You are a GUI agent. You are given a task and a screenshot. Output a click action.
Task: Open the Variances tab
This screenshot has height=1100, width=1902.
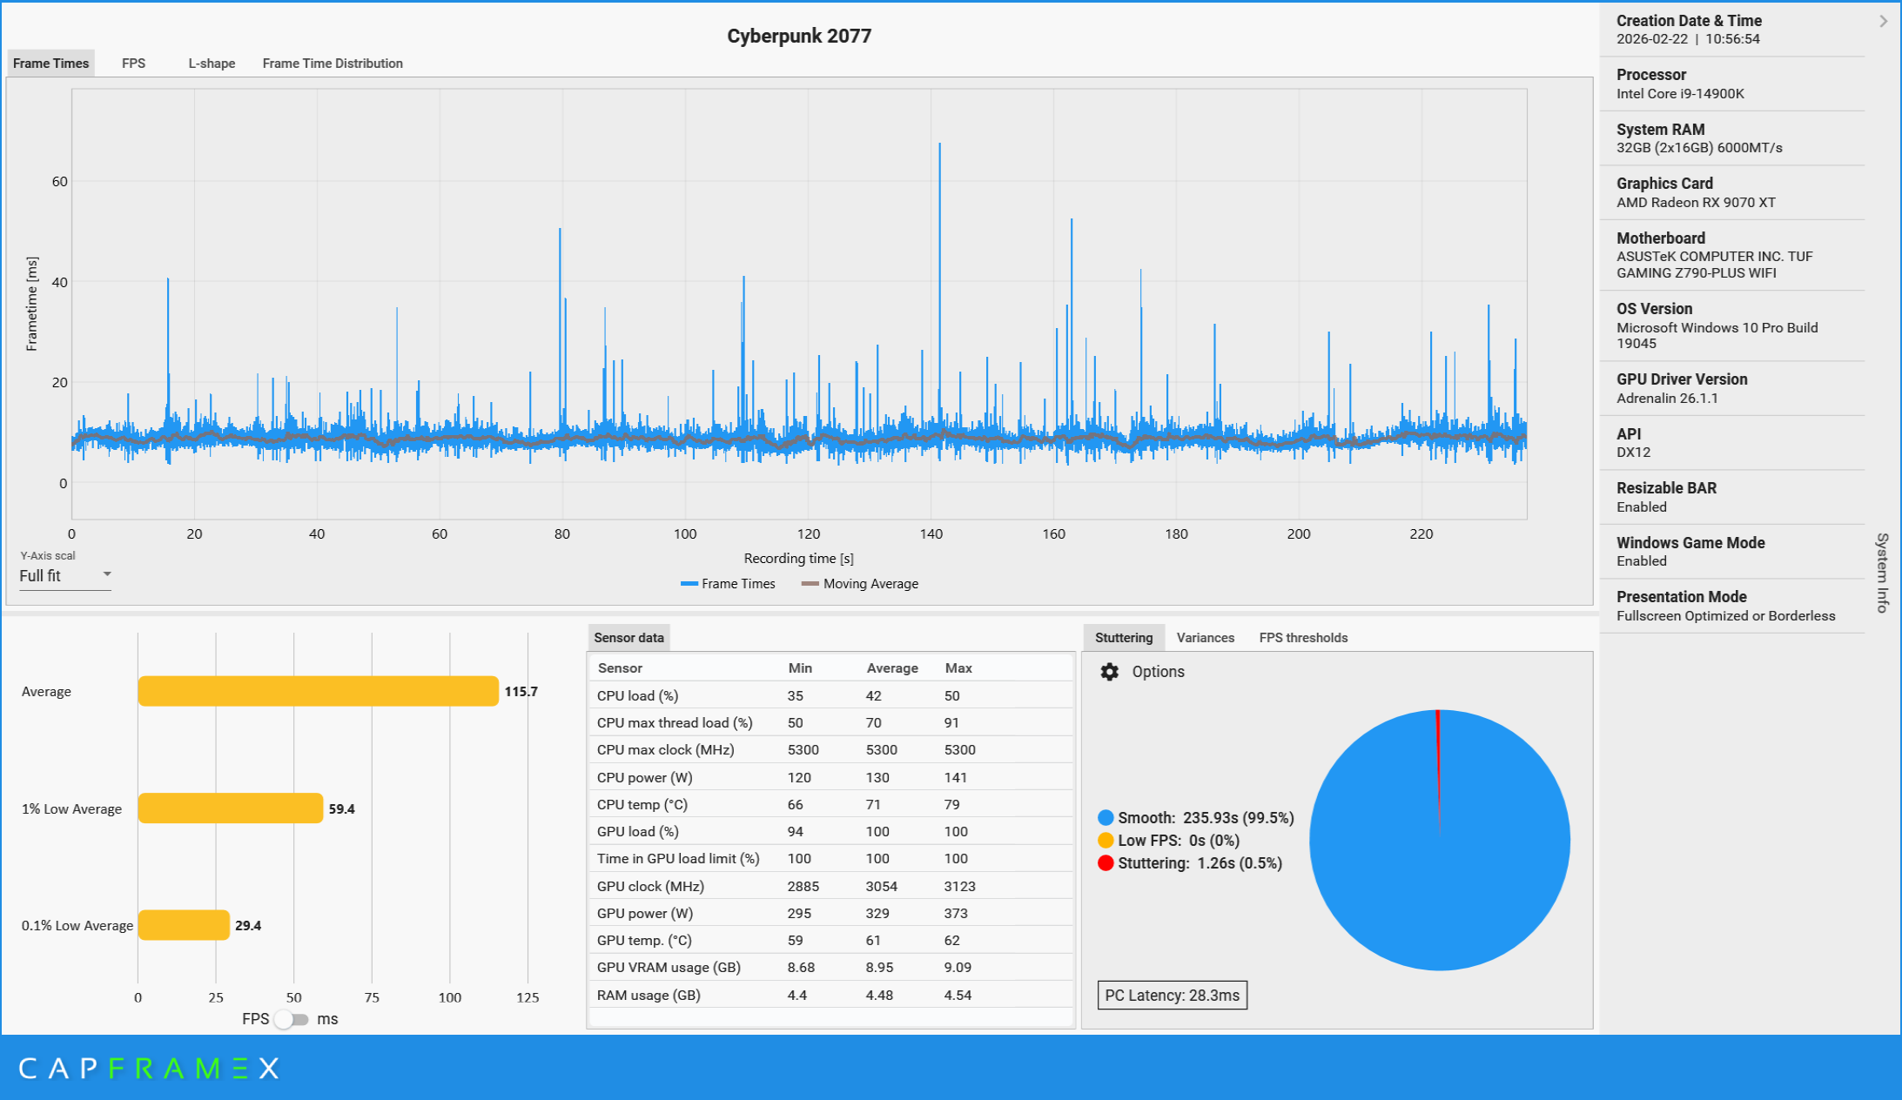(x=1205, y=638)
